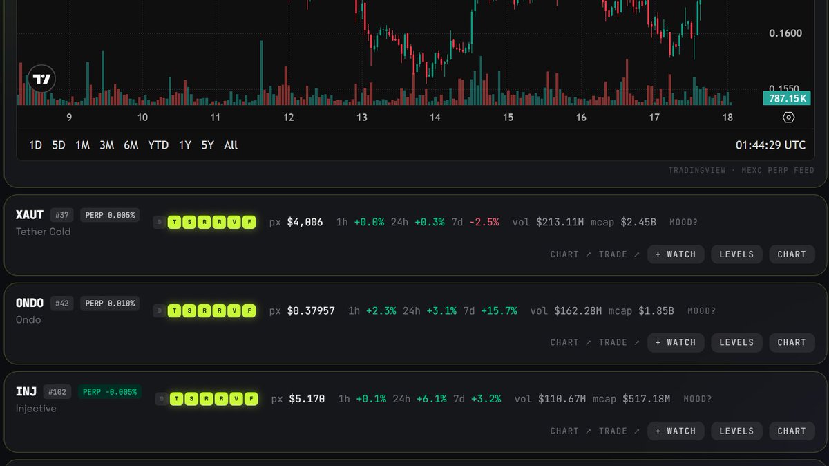Click the PERP -0.005% badge for INJ
This screenshot has height=466, width=829.
(x=110, y=392)
